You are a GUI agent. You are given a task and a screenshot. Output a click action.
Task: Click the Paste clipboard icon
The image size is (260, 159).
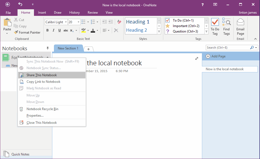7,22
